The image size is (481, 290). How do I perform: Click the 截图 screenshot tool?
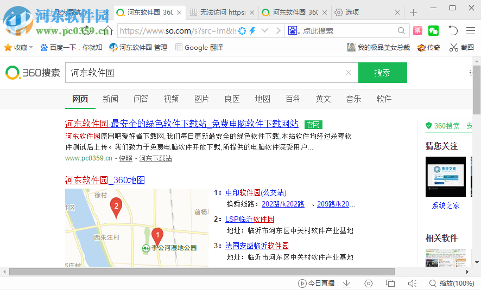tap(461, 48)
